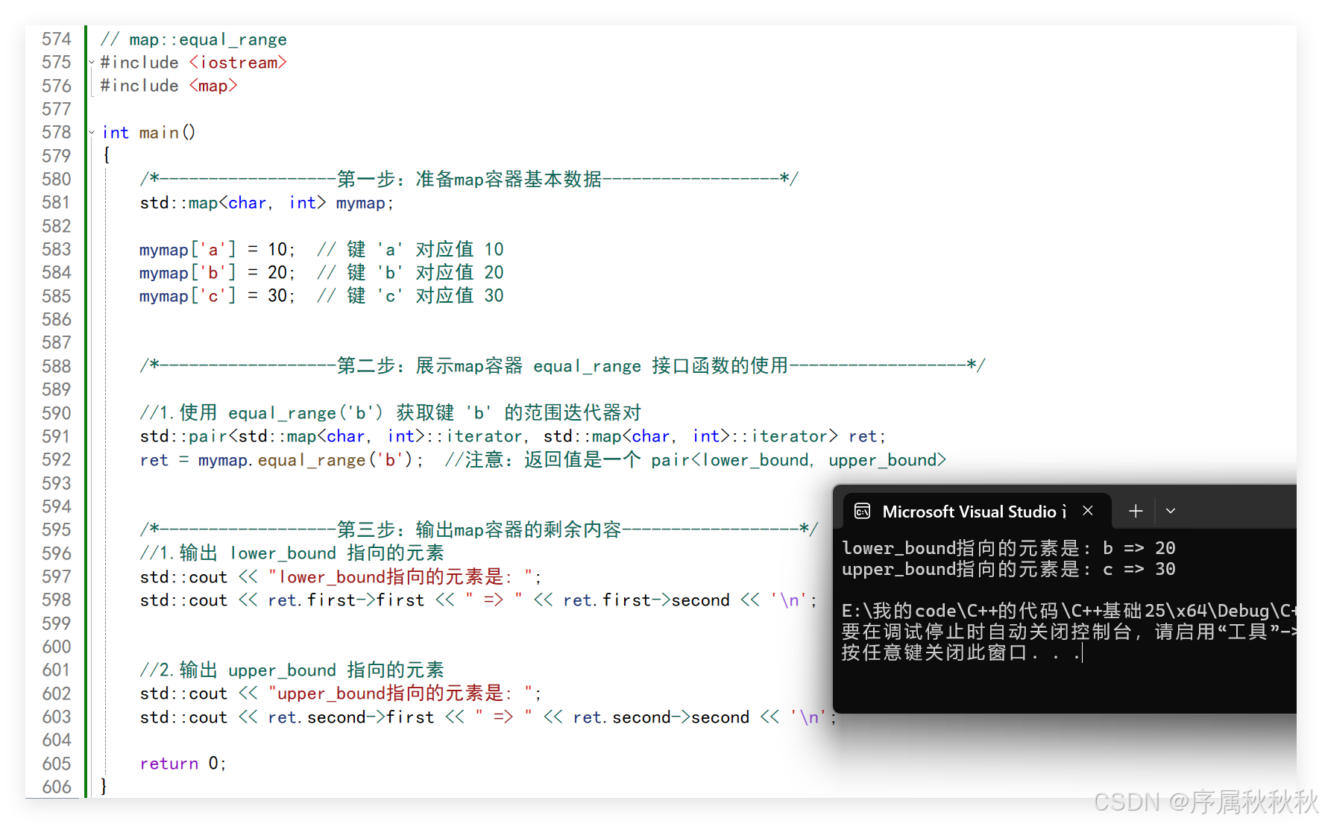Open a new terminal tab with plus button
Screen dimensions: 1322x824
pos(1136,511)
